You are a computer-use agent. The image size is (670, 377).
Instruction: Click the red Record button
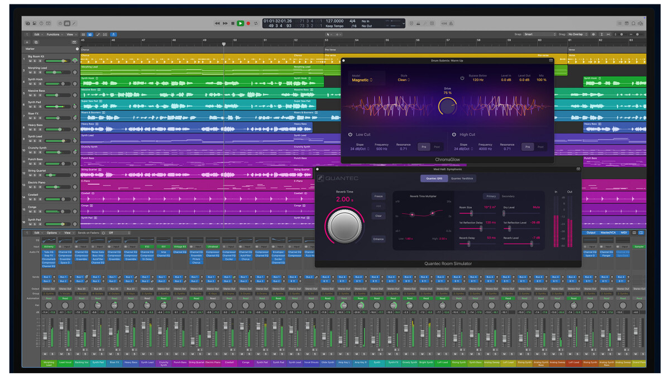click(248, 23)
